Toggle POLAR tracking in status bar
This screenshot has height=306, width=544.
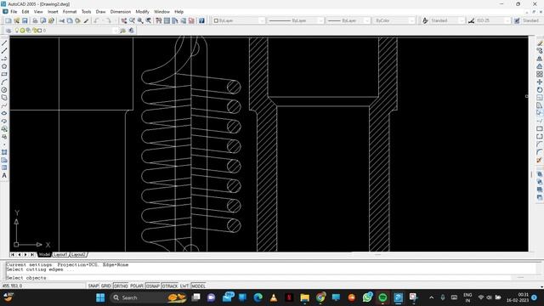click(x=137, y=286)
